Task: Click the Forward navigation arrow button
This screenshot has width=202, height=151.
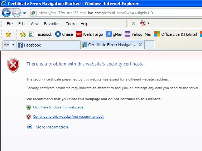Action: (16, 13)
